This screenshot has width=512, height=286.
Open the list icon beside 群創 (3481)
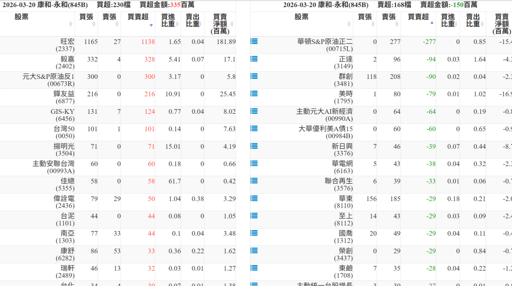(x=254, y=76)
